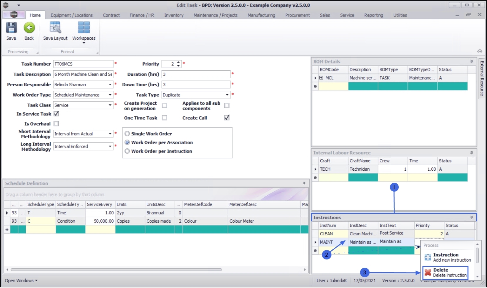487x288 pixels.
Task: Click the Task Number input field
Action: point(83,64)
